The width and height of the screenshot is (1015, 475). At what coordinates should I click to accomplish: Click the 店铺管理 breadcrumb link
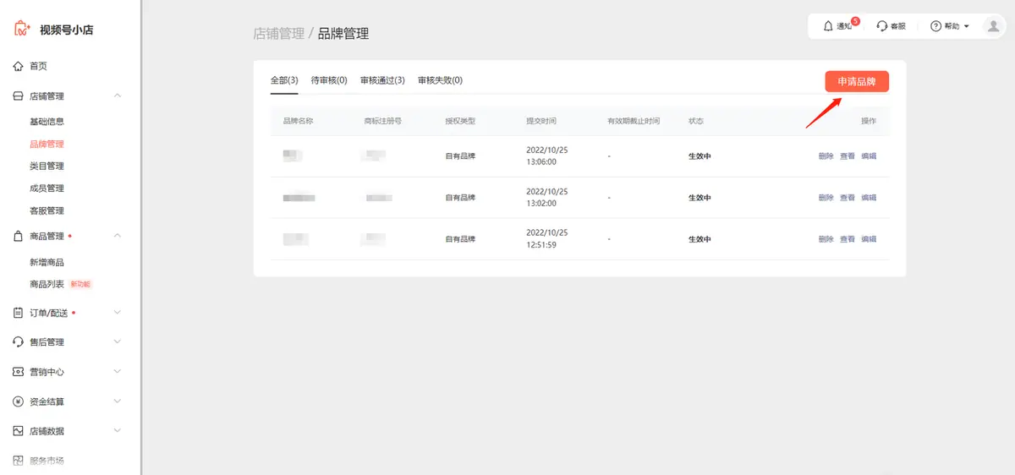point(278,34)
